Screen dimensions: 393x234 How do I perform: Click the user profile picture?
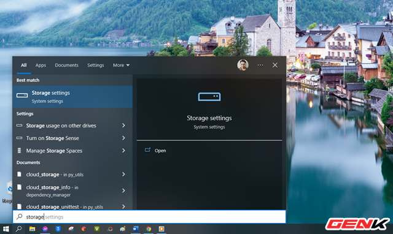click(243, 65)
